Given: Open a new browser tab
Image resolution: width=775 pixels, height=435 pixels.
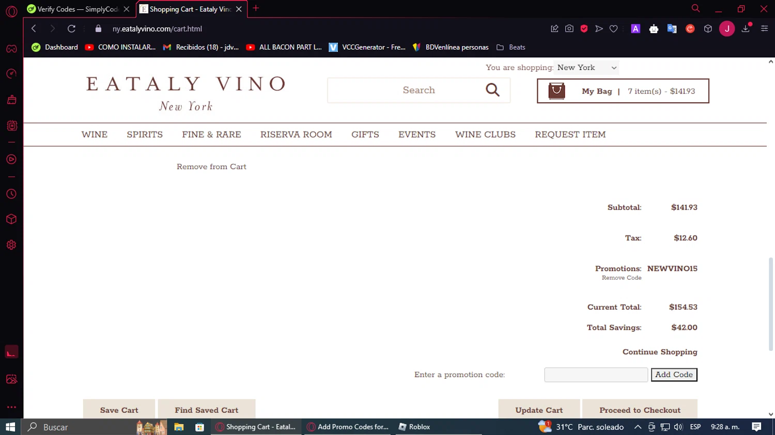Looking at the screenshot, I should point(256,8).
